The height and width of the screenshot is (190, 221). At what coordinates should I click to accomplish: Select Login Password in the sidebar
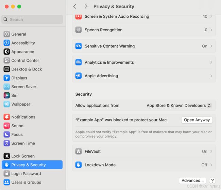pyautogui.click(x=32, y=173)
